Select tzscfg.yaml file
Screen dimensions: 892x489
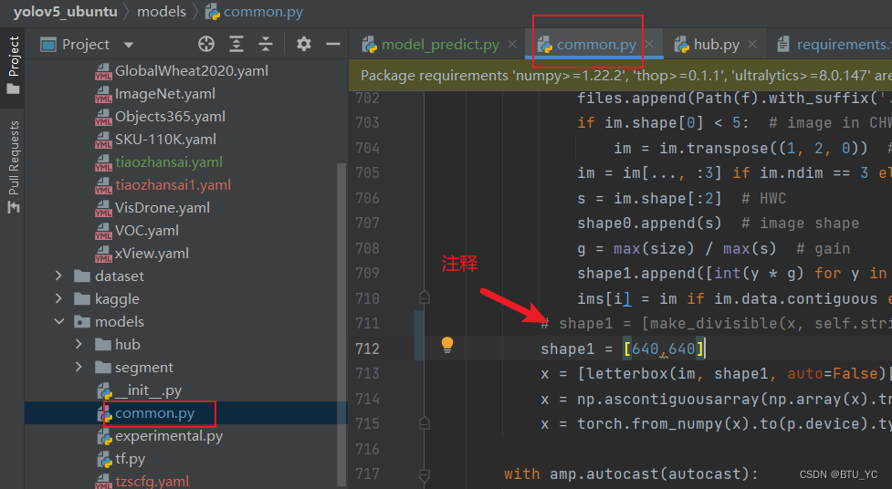click(152, 481)
